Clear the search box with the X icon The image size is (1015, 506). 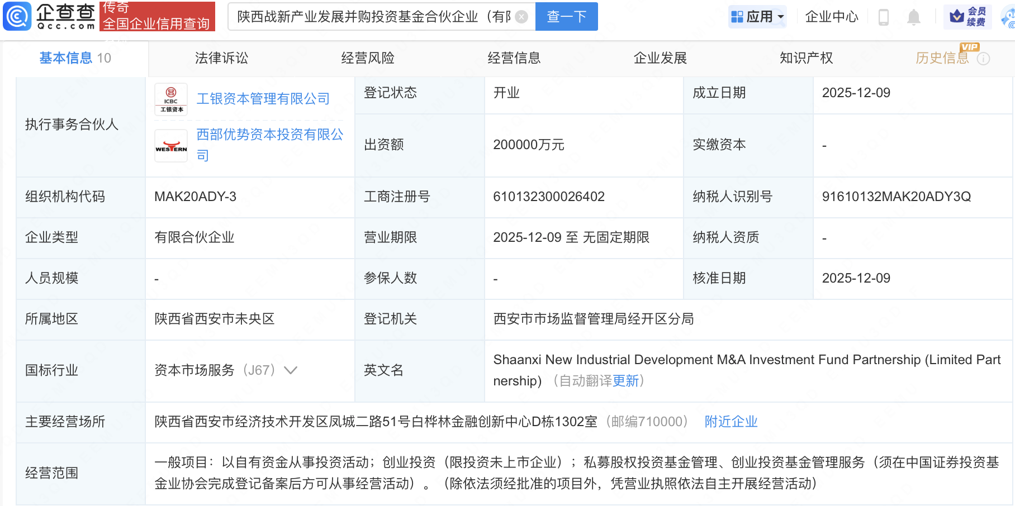521,17
